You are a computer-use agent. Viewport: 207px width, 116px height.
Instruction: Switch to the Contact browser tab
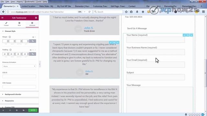[132, 6]
